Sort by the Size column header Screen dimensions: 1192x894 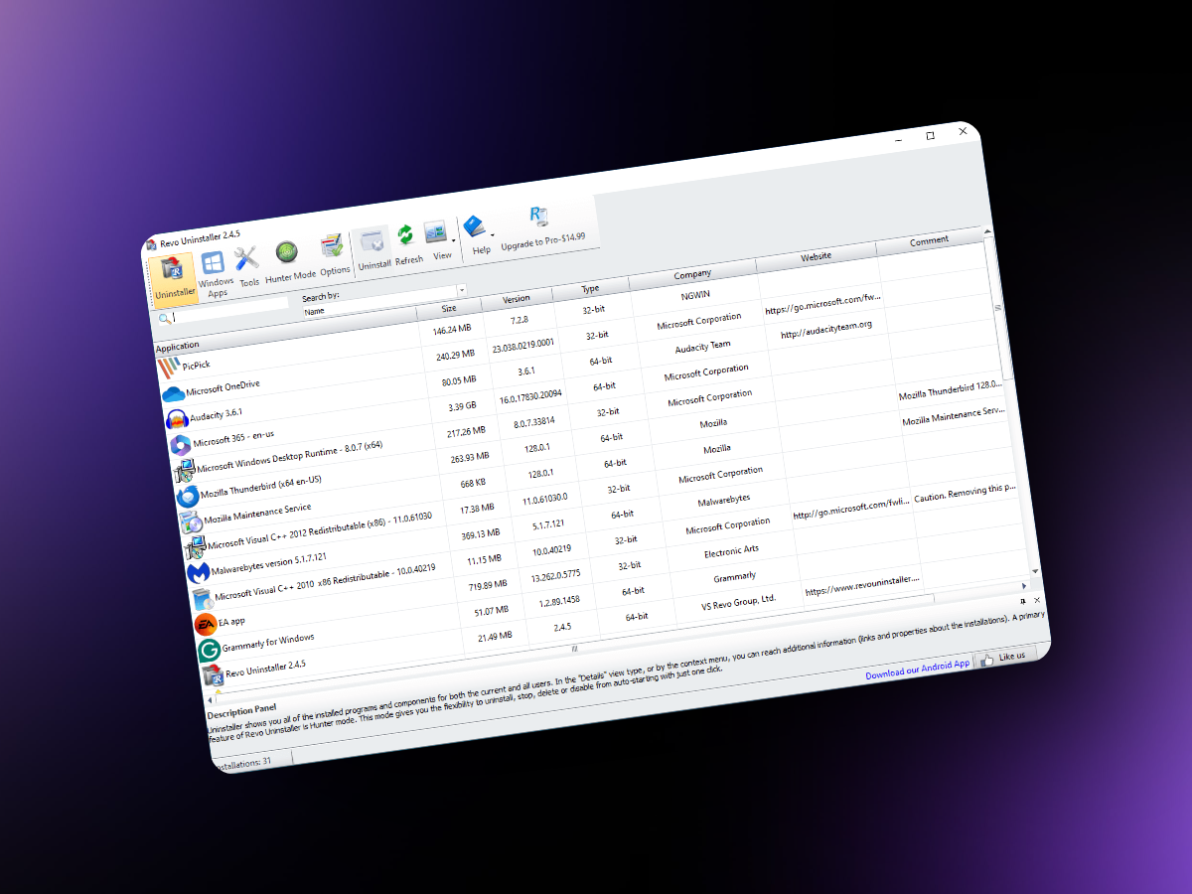pos(449,309)
